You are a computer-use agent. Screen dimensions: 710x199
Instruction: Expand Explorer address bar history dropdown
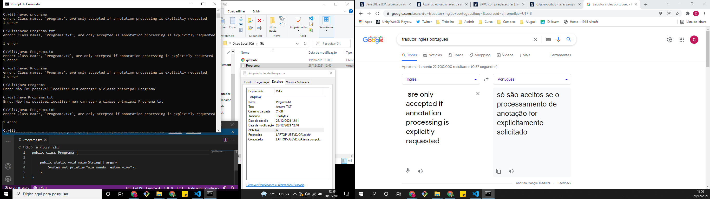click(297, 44)
